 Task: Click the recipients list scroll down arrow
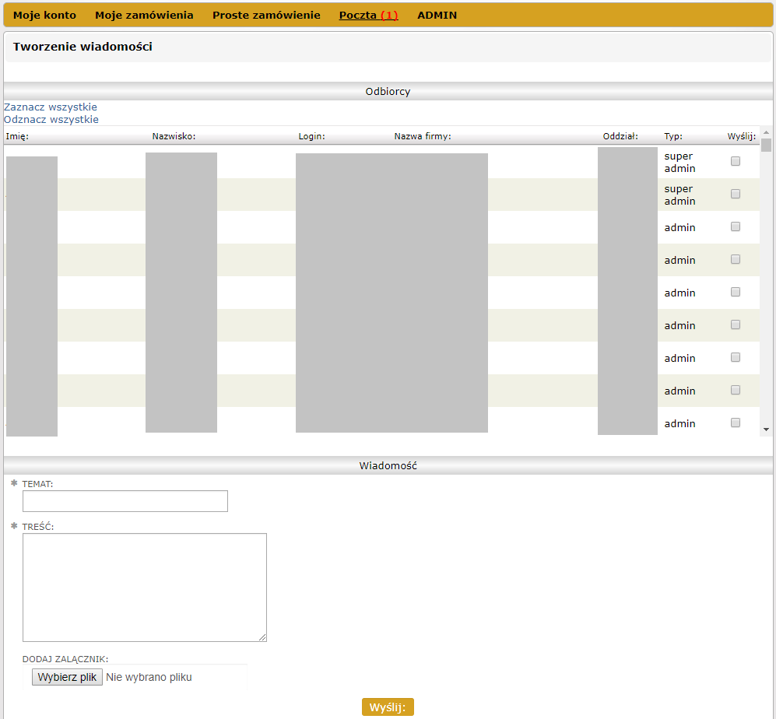click(x=766, y=430)
